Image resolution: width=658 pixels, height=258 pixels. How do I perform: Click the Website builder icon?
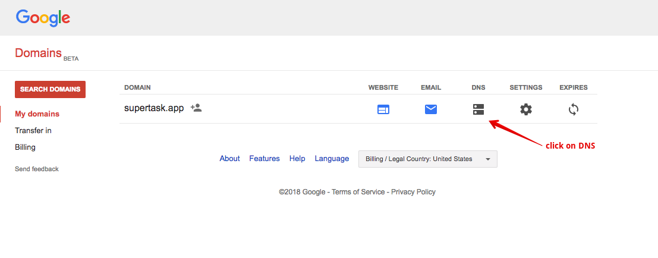click(383, 109)
